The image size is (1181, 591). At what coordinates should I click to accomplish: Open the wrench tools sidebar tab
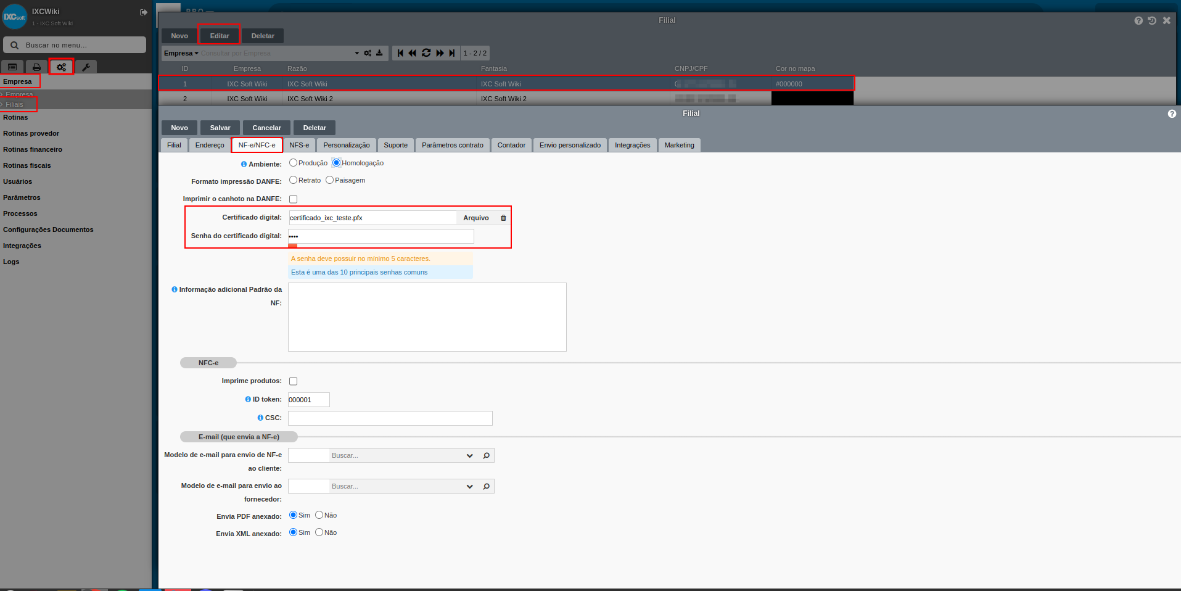tap(86, 67)
